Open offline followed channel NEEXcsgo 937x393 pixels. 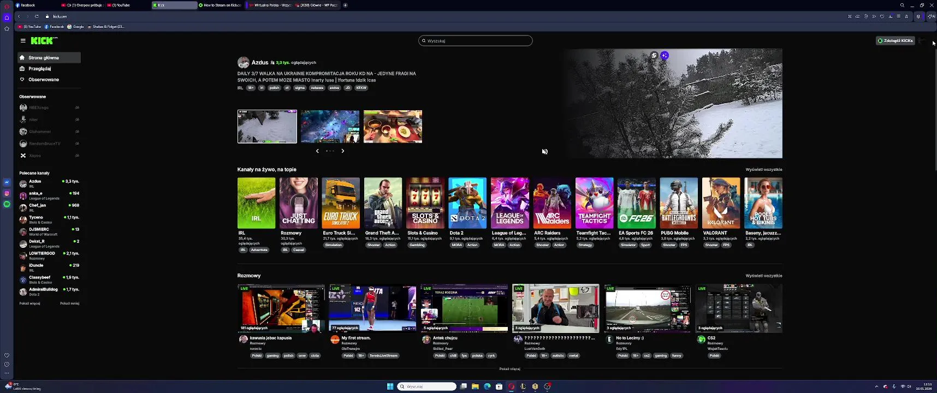(x=49, y=108)
